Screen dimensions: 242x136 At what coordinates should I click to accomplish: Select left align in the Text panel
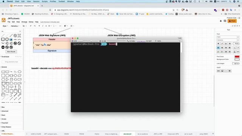click(x=218, y=48)
